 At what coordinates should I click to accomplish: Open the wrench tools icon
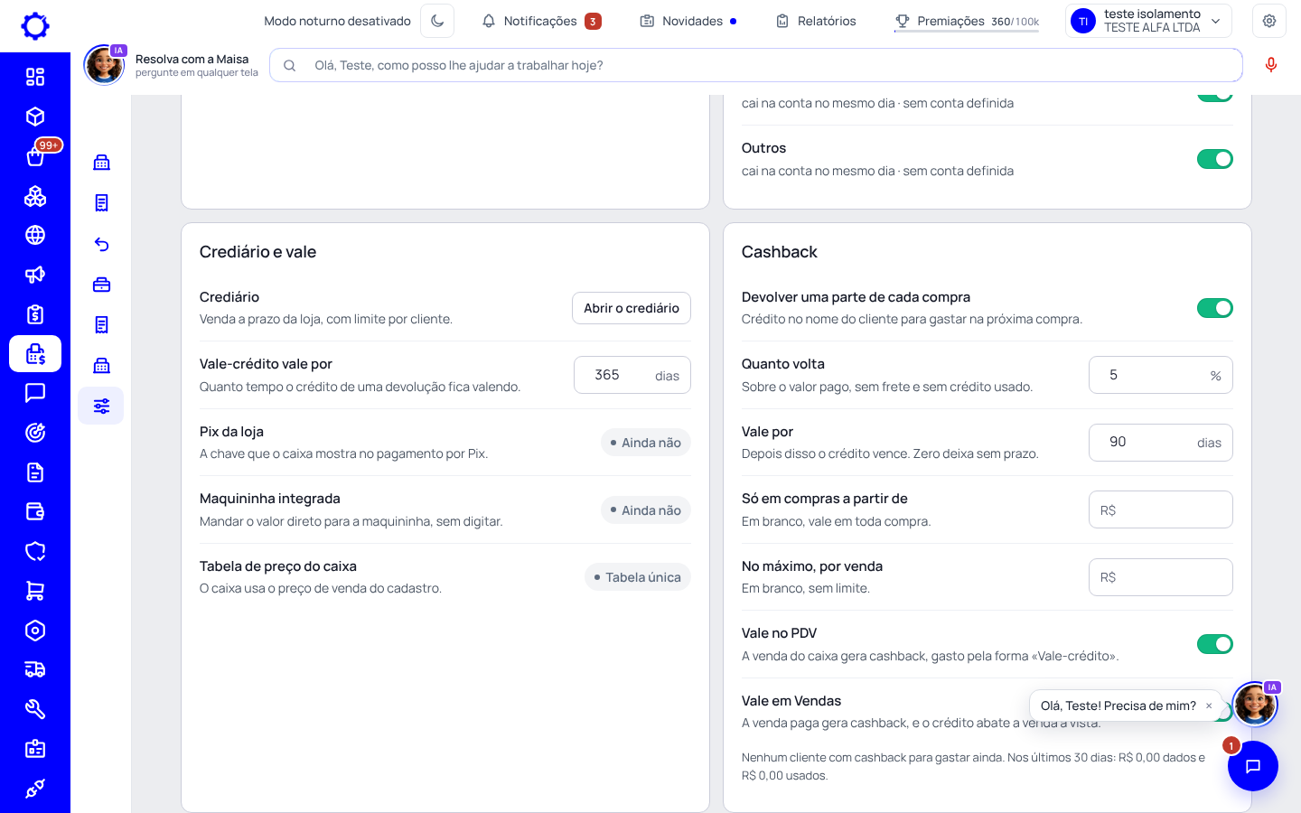[x=35, y=709]
